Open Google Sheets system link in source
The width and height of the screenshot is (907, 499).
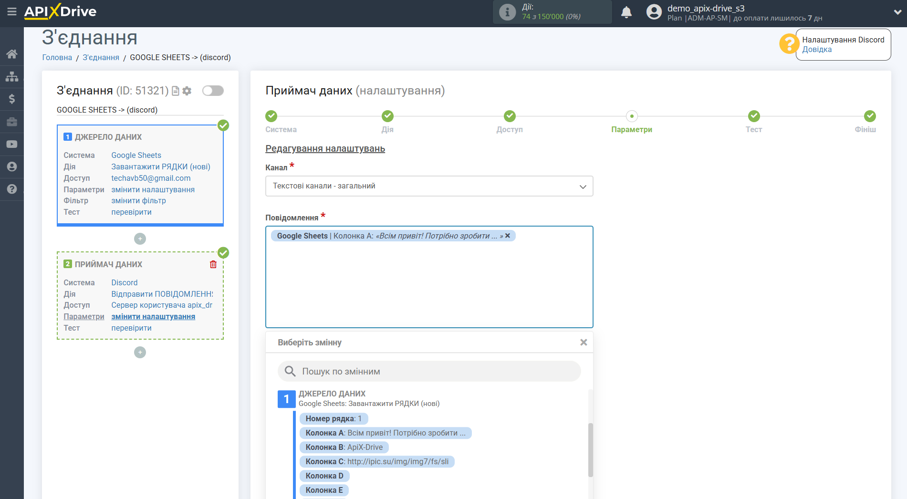[x=136, y=155]
